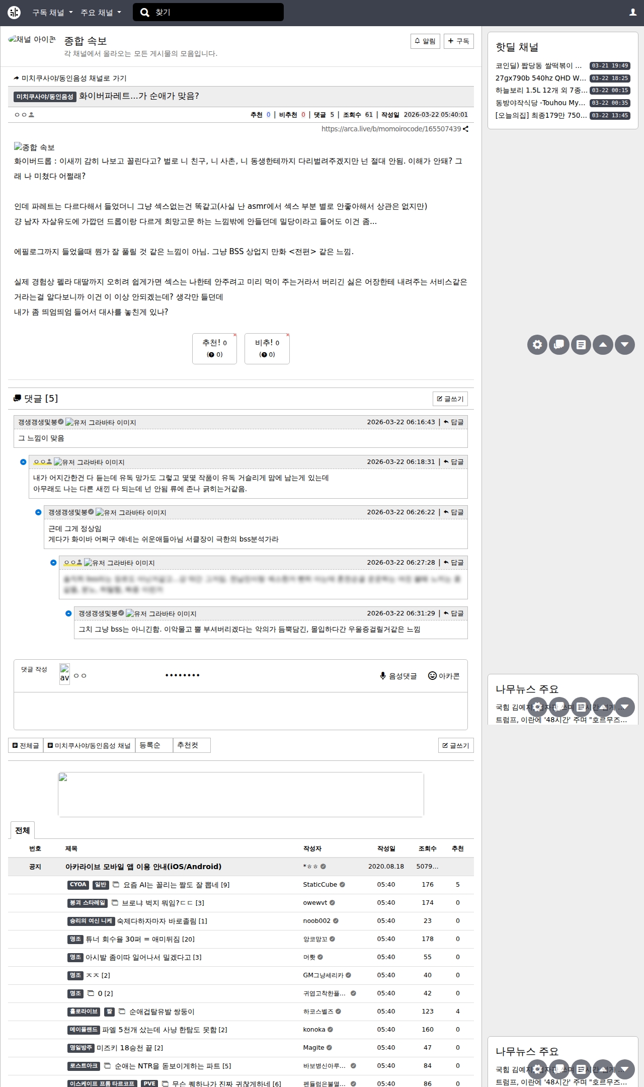
Task: Click 답글 arrow on the 06:18:31 comment
Action: 454,462
